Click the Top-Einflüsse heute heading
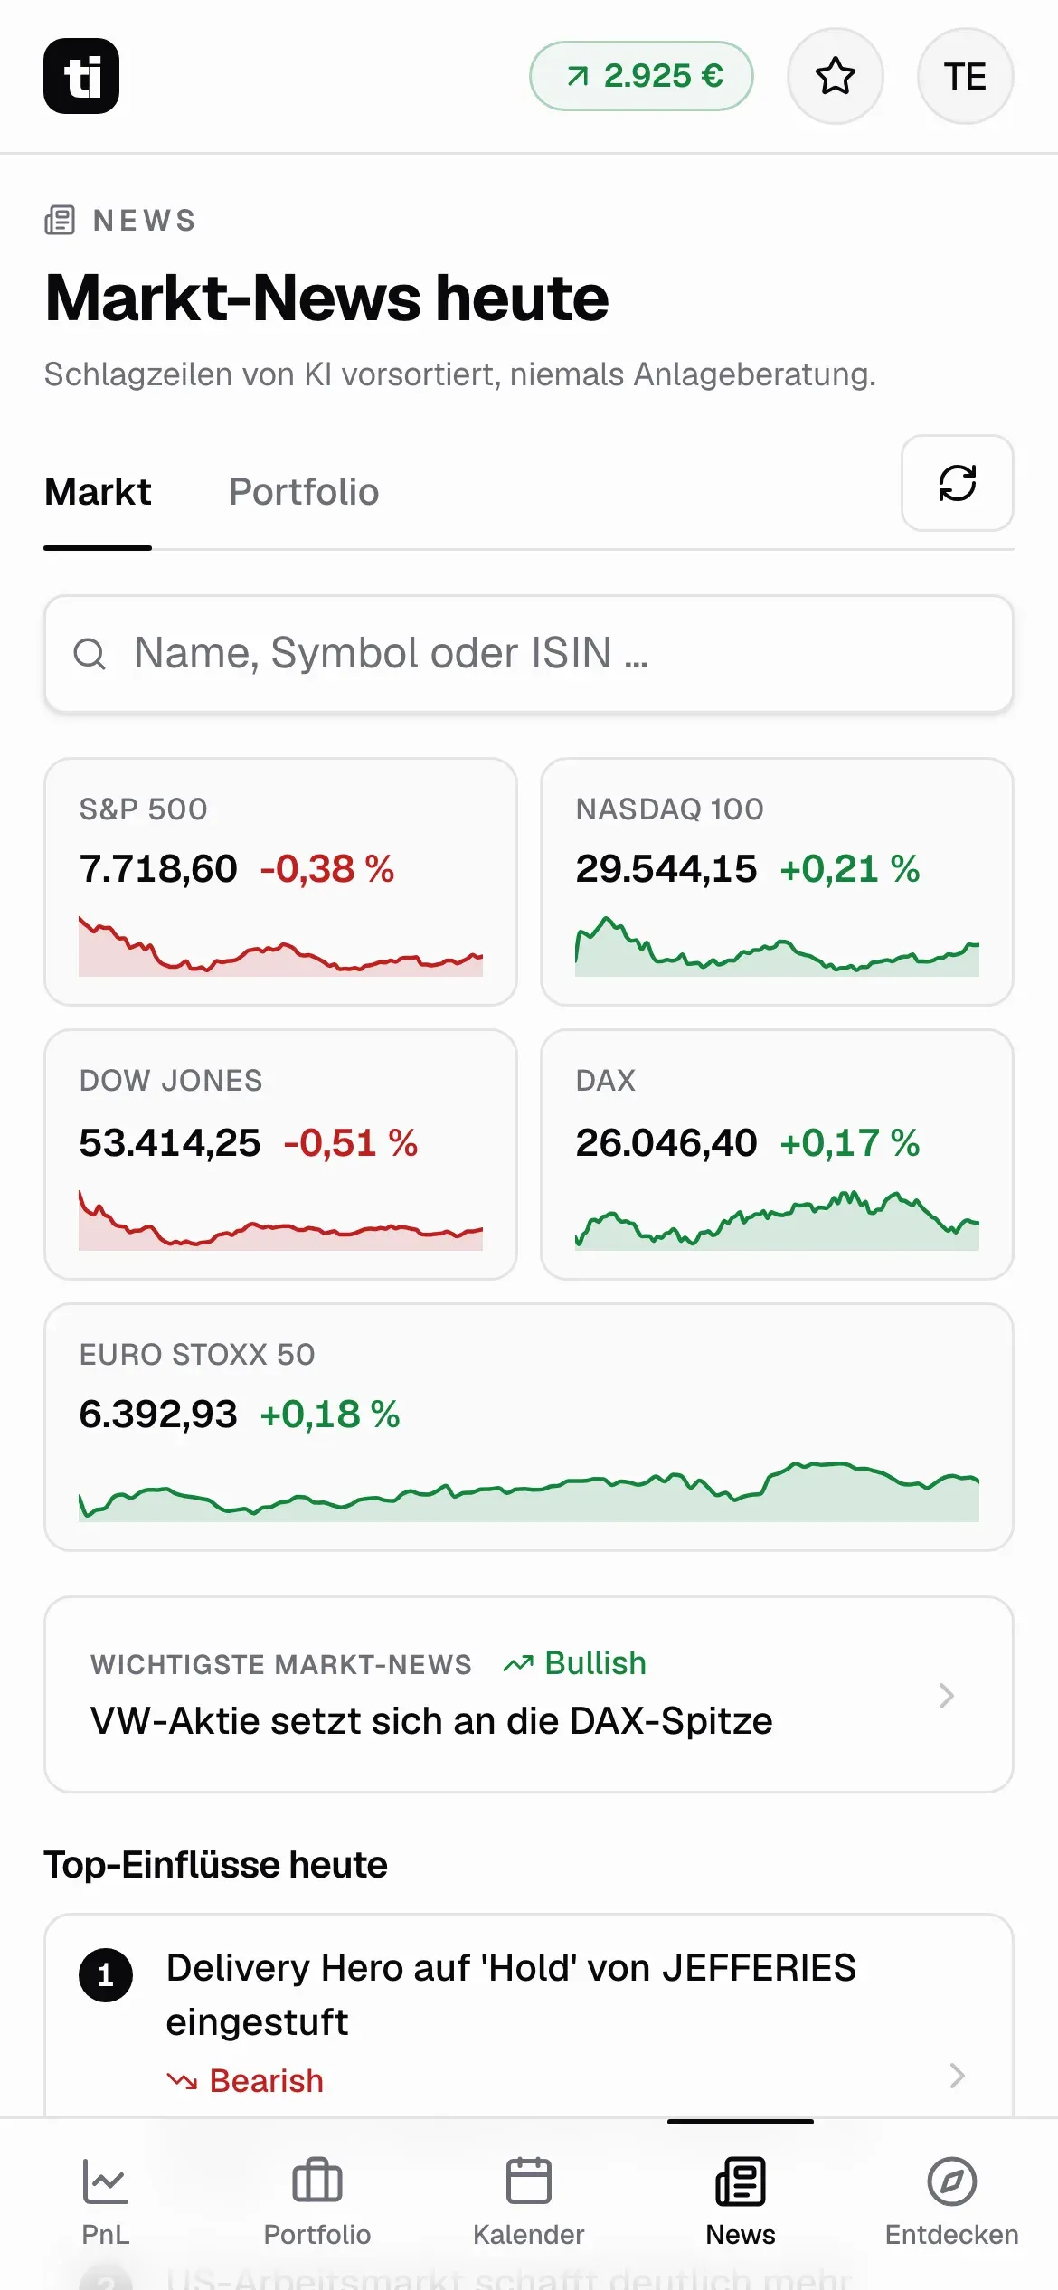Viewport: 1058px width, 2290px height. 216,1865
